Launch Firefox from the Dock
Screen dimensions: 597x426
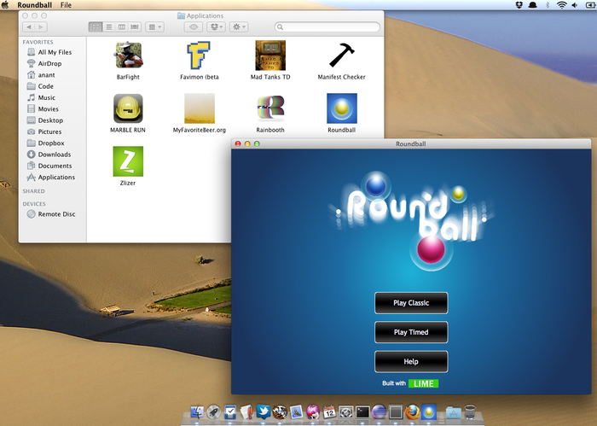(412, 411)
